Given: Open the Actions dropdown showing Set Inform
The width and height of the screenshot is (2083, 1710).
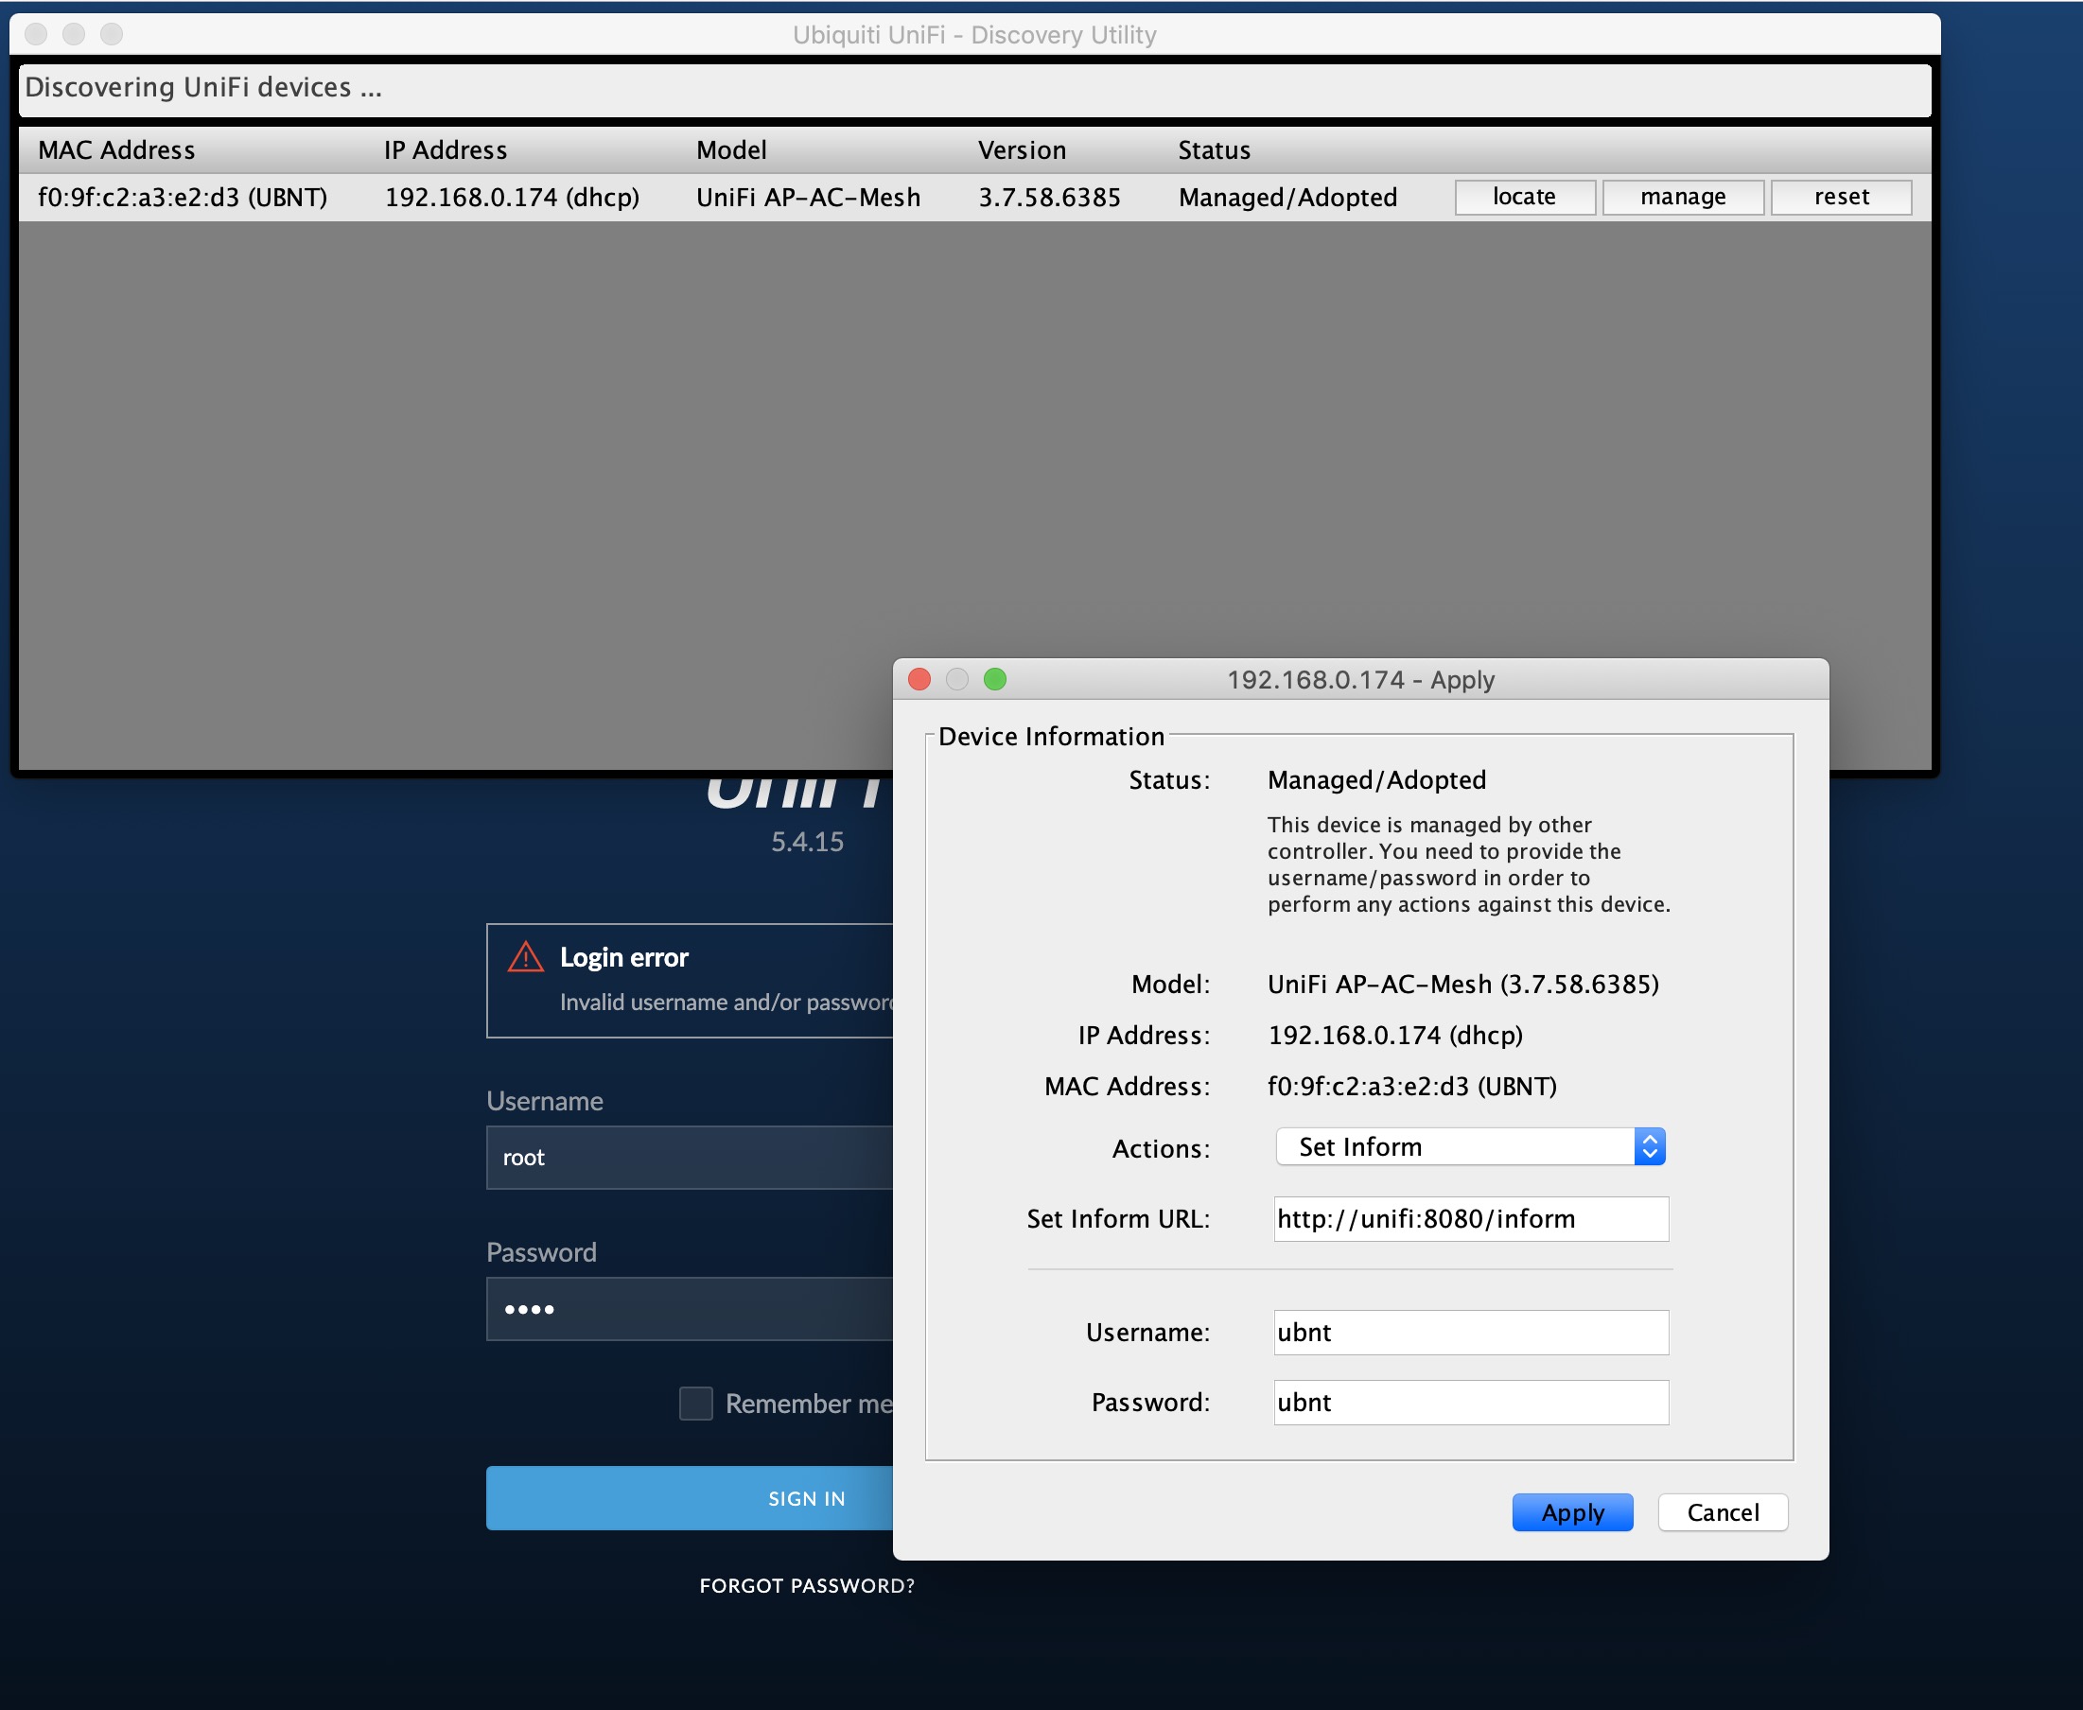Looking at the screenshot, I should click(1457, 1146).
